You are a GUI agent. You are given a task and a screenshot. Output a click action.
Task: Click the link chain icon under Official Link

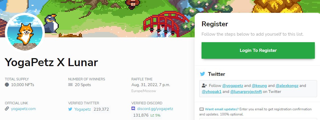pos(7,109)
